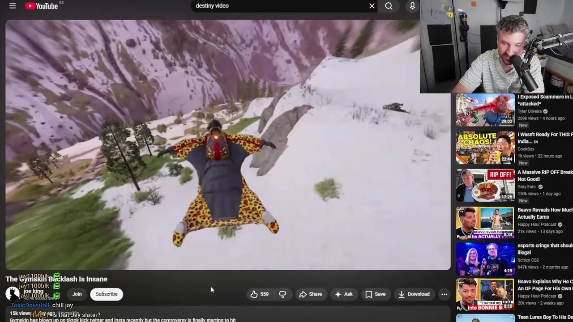The height and width of the screenshot is (322, 573).
Task: Clear the search box with the X
Action: pyautogui.click(x=372, y=6)
